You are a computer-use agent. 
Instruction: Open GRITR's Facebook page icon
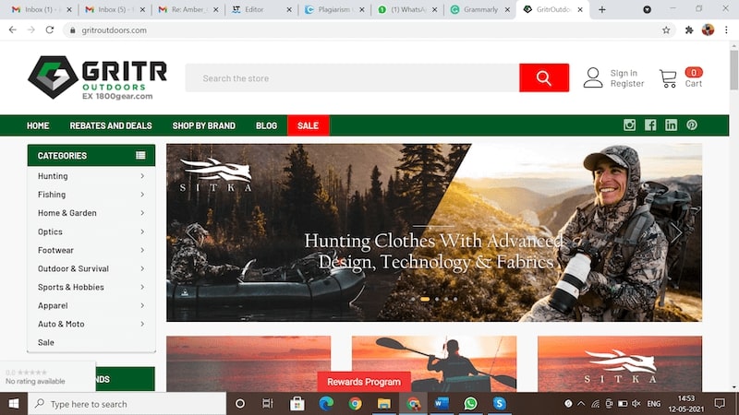coord(650,125)
